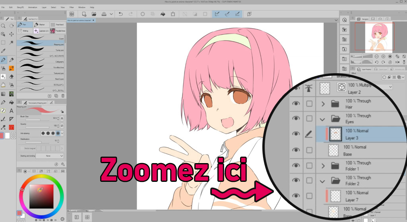The image size is (407, 222).
Task: Collapse the Eyes folder
Action: (x=323, y=119)
